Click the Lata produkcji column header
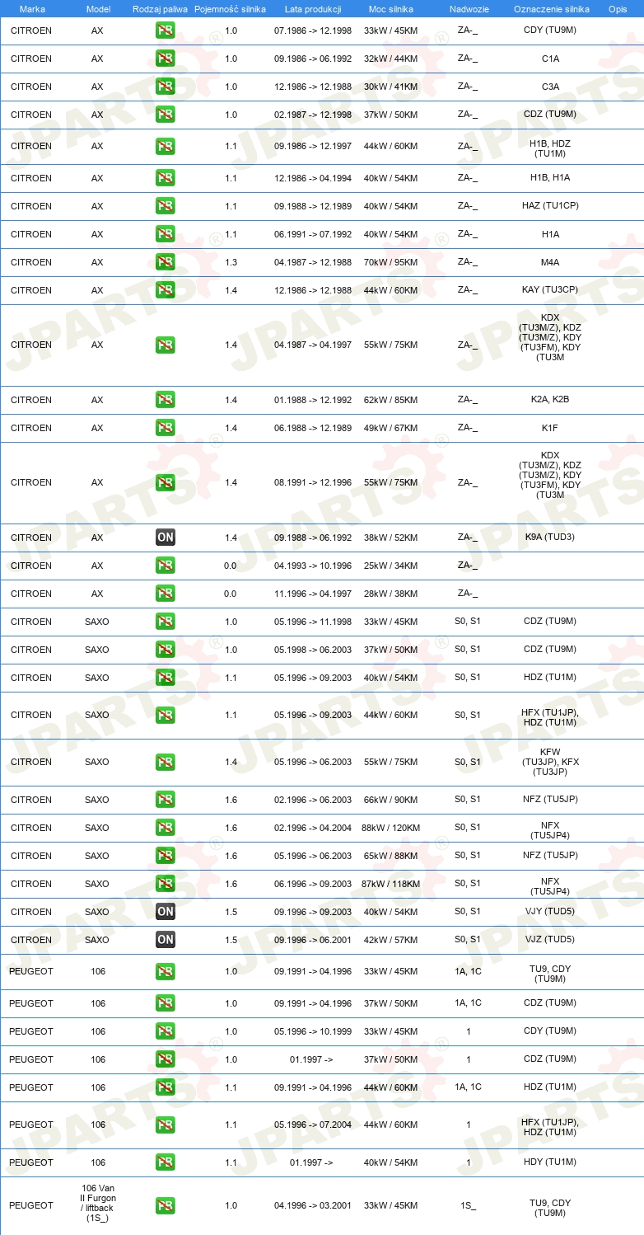The height and width of the screenshot is (1235, 644). pos(313,9)
